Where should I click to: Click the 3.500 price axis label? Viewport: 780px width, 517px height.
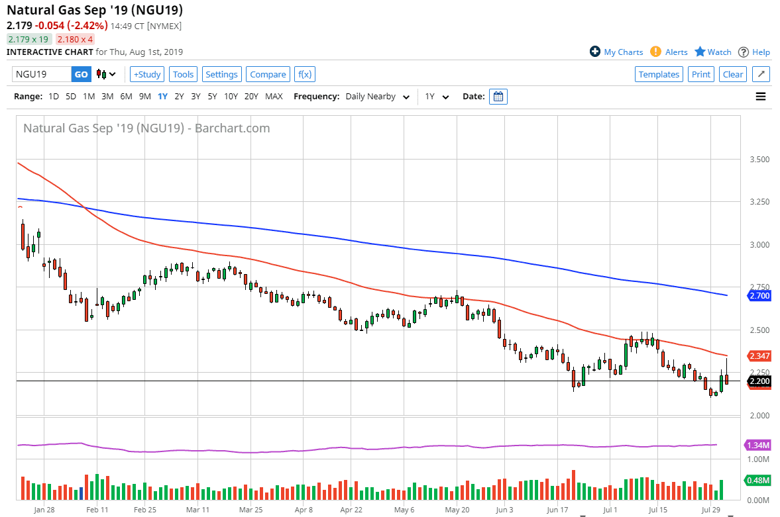click(x=759, y=160)
